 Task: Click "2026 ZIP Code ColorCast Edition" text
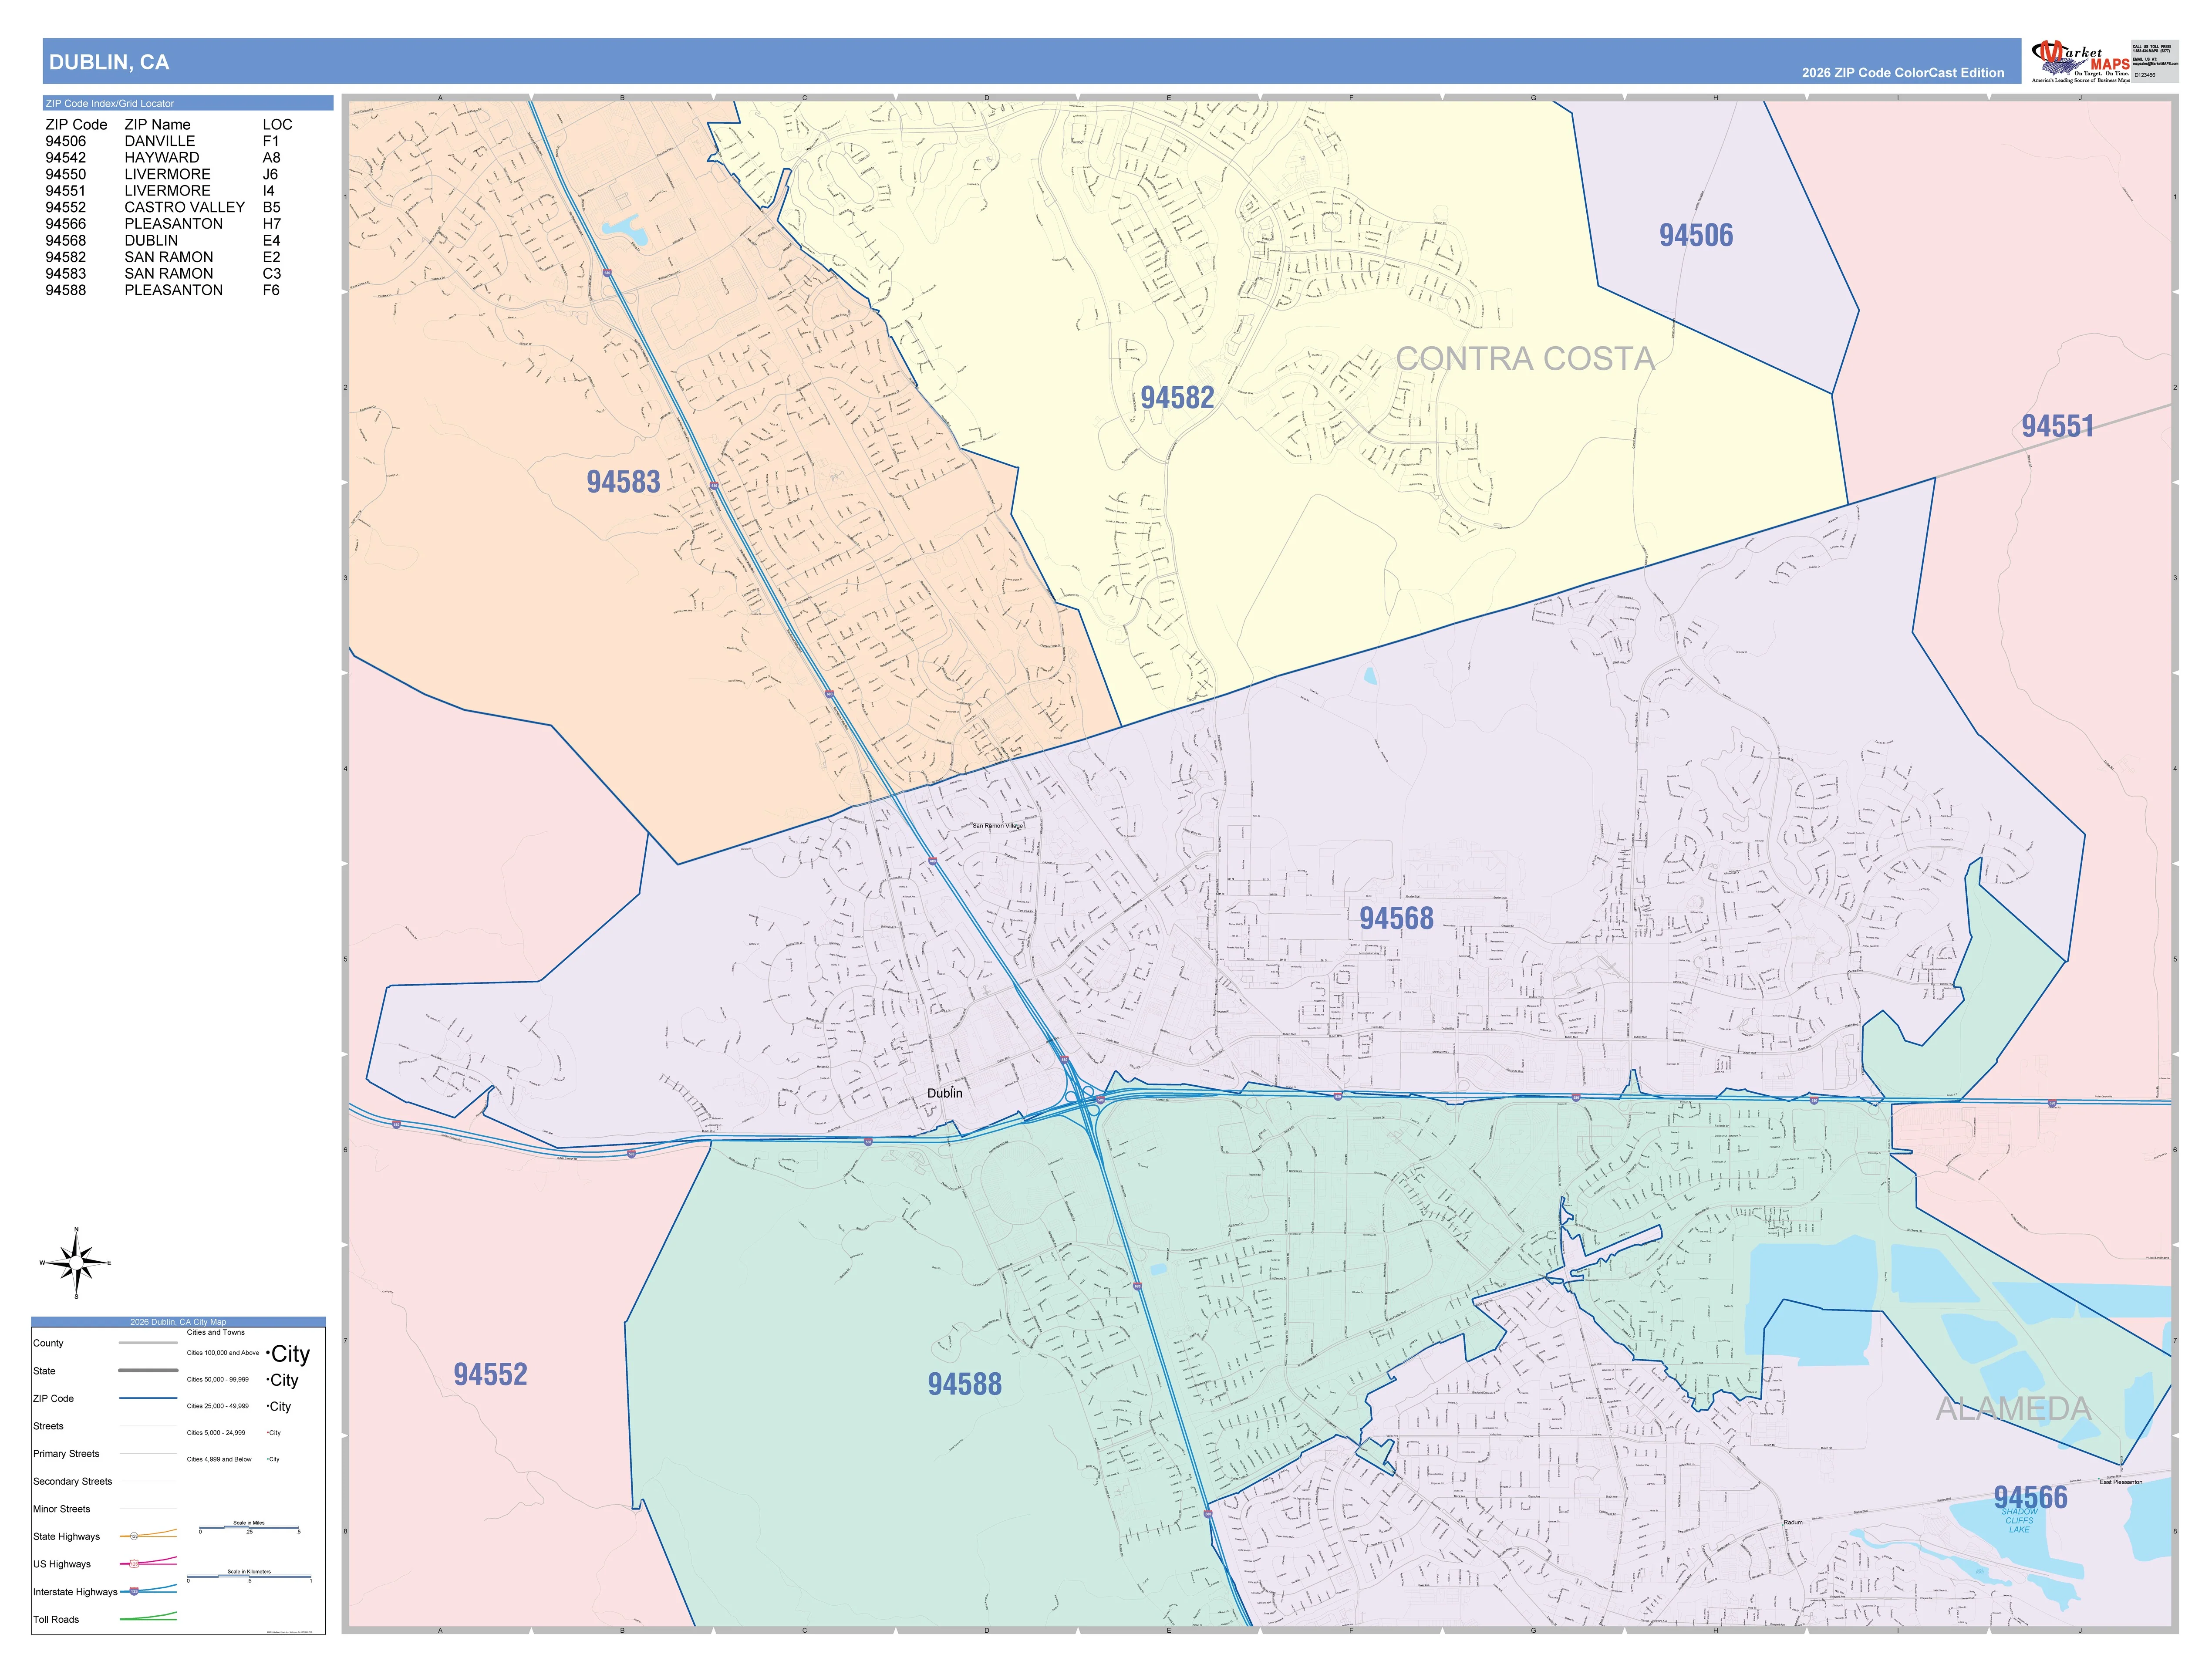click(x=1903, y=73)
